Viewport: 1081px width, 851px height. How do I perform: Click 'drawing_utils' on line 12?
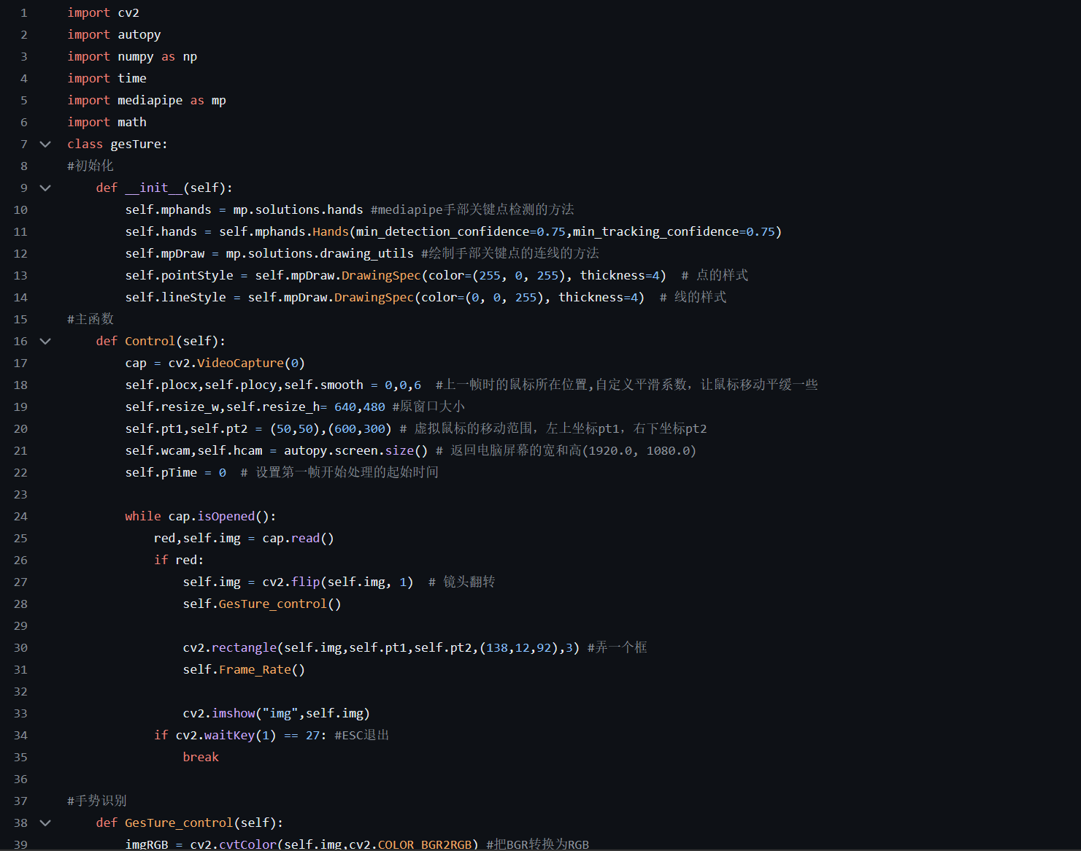[367, 253]
